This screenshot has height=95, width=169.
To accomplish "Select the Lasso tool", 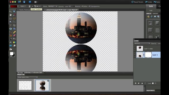I will coord(14,18).
